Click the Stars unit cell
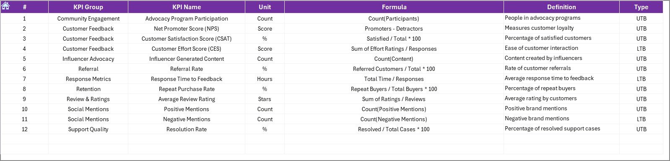 265,99
